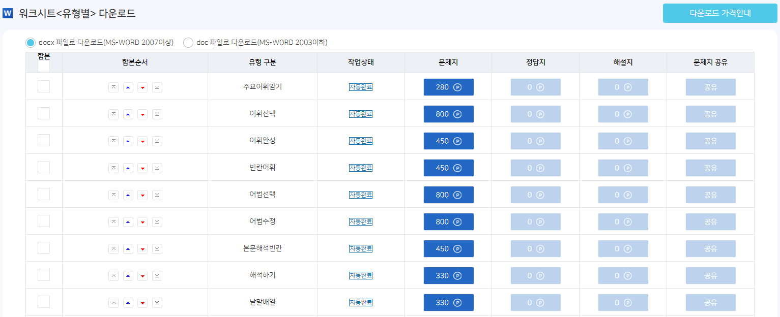The image size is (780, 317).
Task: Move 어법수정 row down one position
Action: coord(143,222)
